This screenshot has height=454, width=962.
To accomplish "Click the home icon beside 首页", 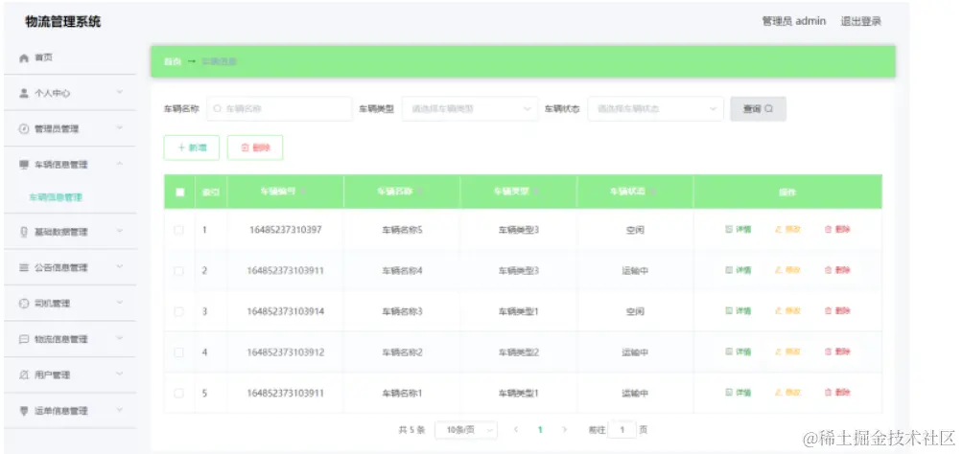I will click(x=24, y=58).
